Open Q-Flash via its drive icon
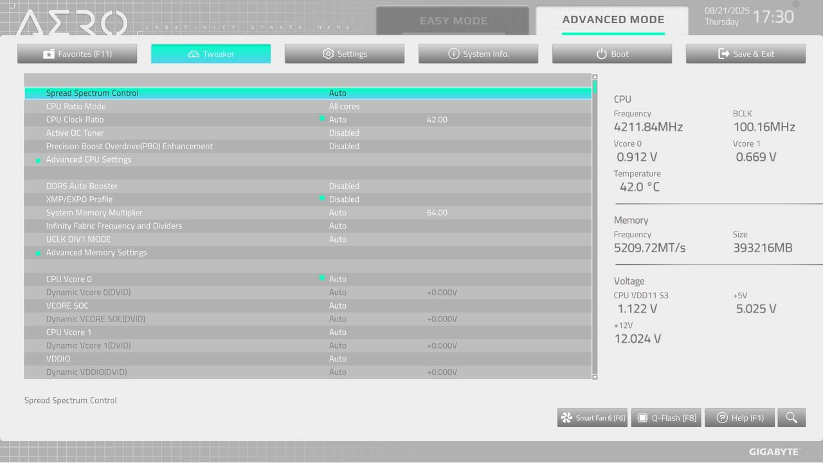Screen dimensions: 823x463 click(x=642, y=417)
